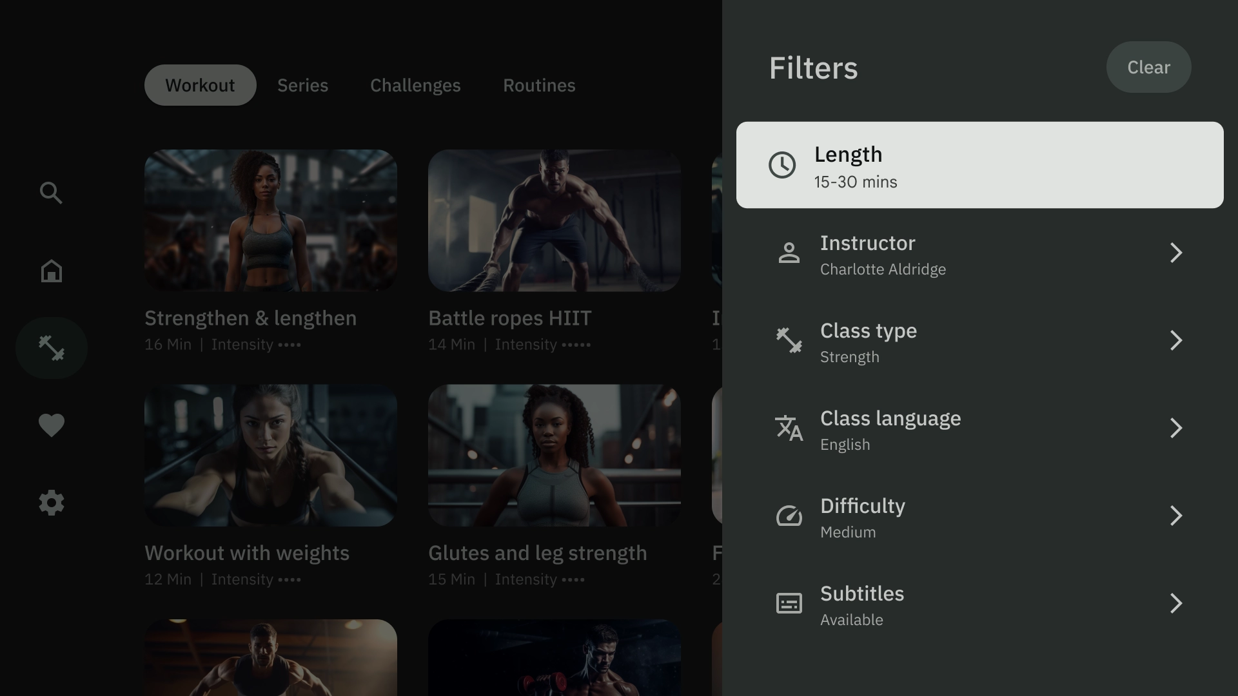Select the Routines tab
This screenshot has height=696, width=1238.
(x=539, y=85)
